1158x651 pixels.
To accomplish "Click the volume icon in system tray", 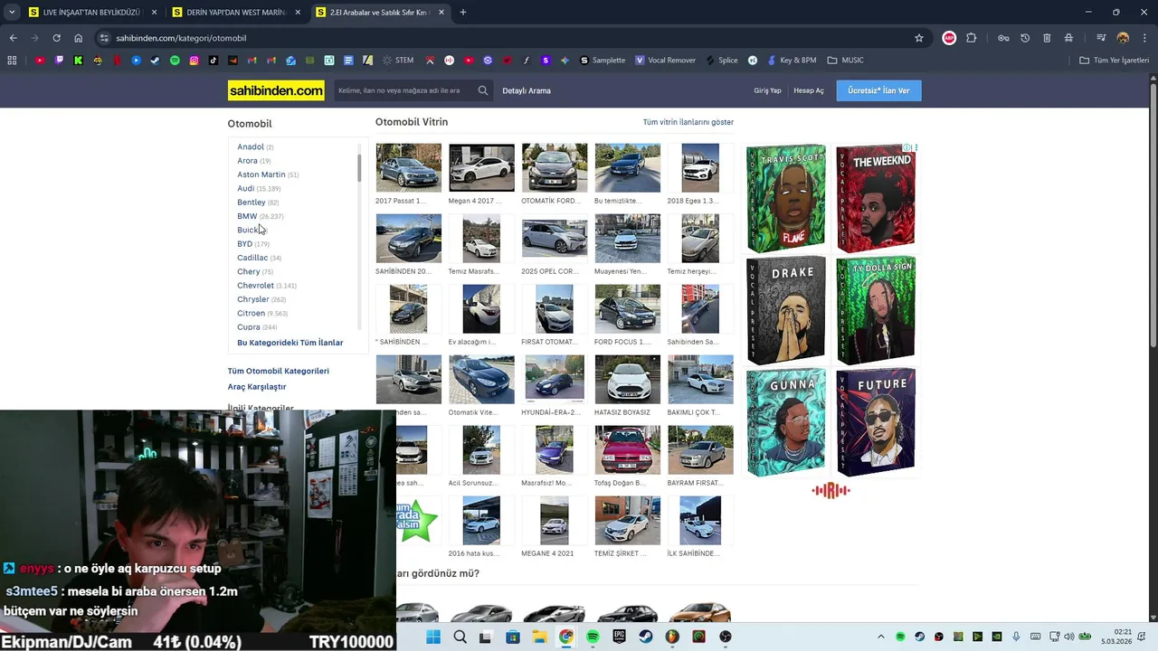I will click(1069, 637).
